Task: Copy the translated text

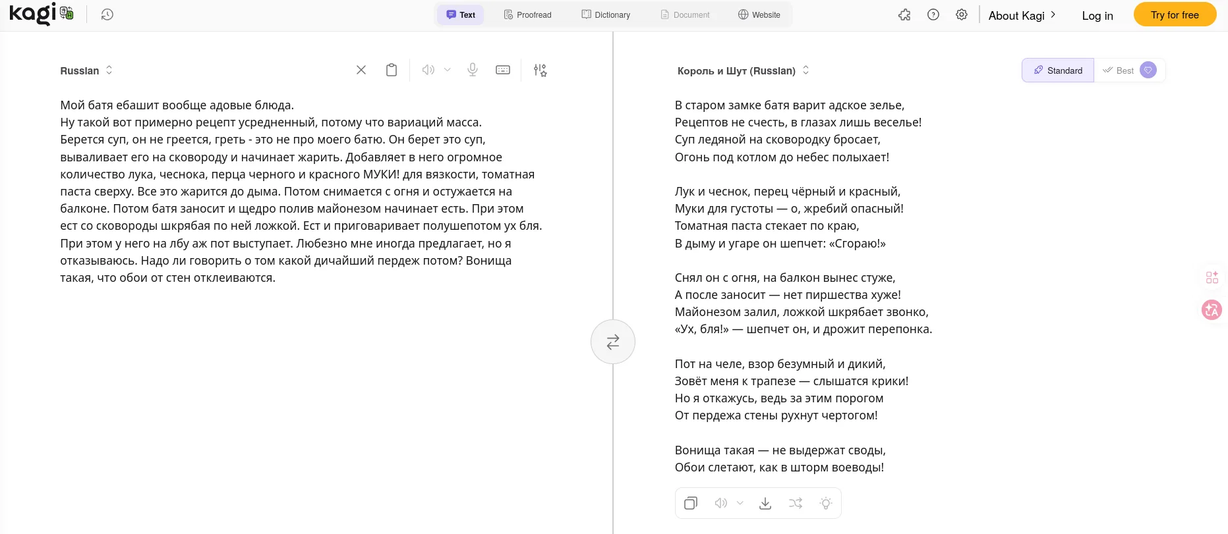Action: coord(691,503)
